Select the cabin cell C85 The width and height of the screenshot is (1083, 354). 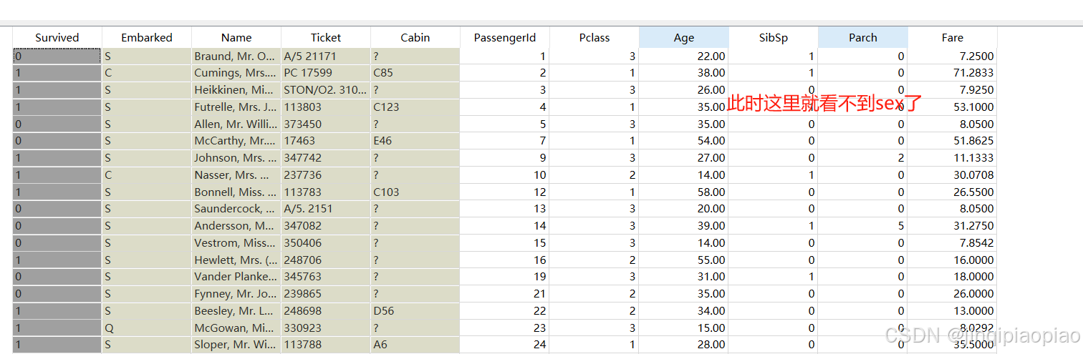[x=415, y=73]
